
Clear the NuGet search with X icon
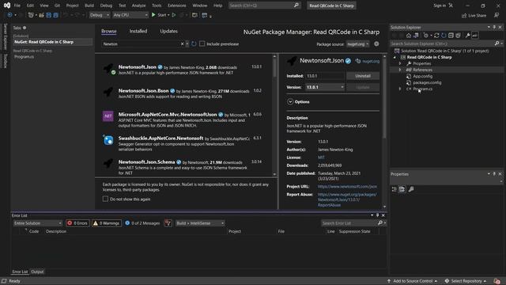click(182, 44)
